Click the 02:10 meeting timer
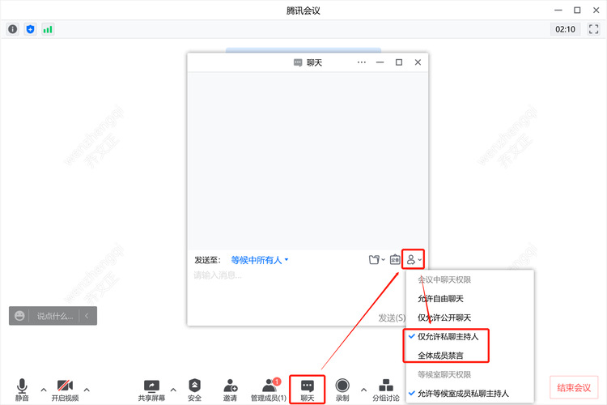The image size is (607, 405). (565, 29)
